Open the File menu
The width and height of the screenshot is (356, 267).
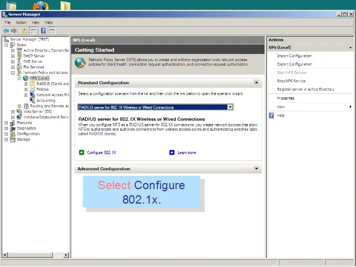pyautogui.click(x=7, y=22)
